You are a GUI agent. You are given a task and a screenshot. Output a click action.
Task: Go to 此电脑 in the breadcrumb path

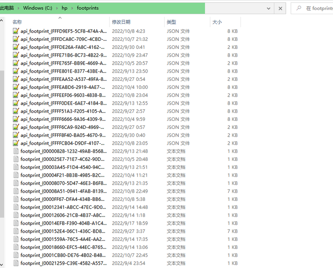[7, 8]
